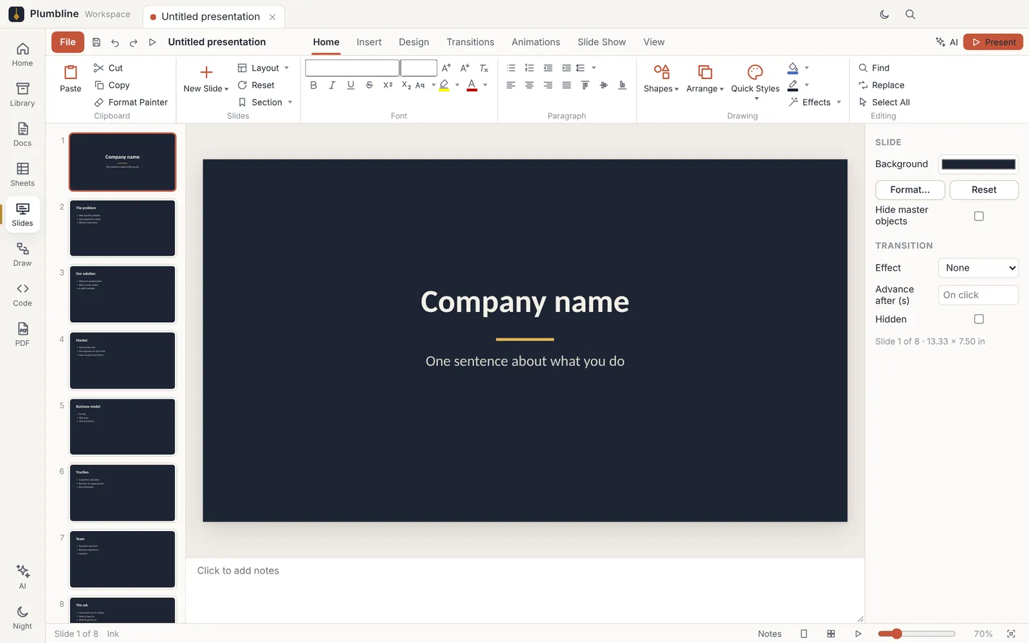Switch to dark mode moon icon
The height and width of the screenshot is (643, 1029).
[x=884, y=14]
